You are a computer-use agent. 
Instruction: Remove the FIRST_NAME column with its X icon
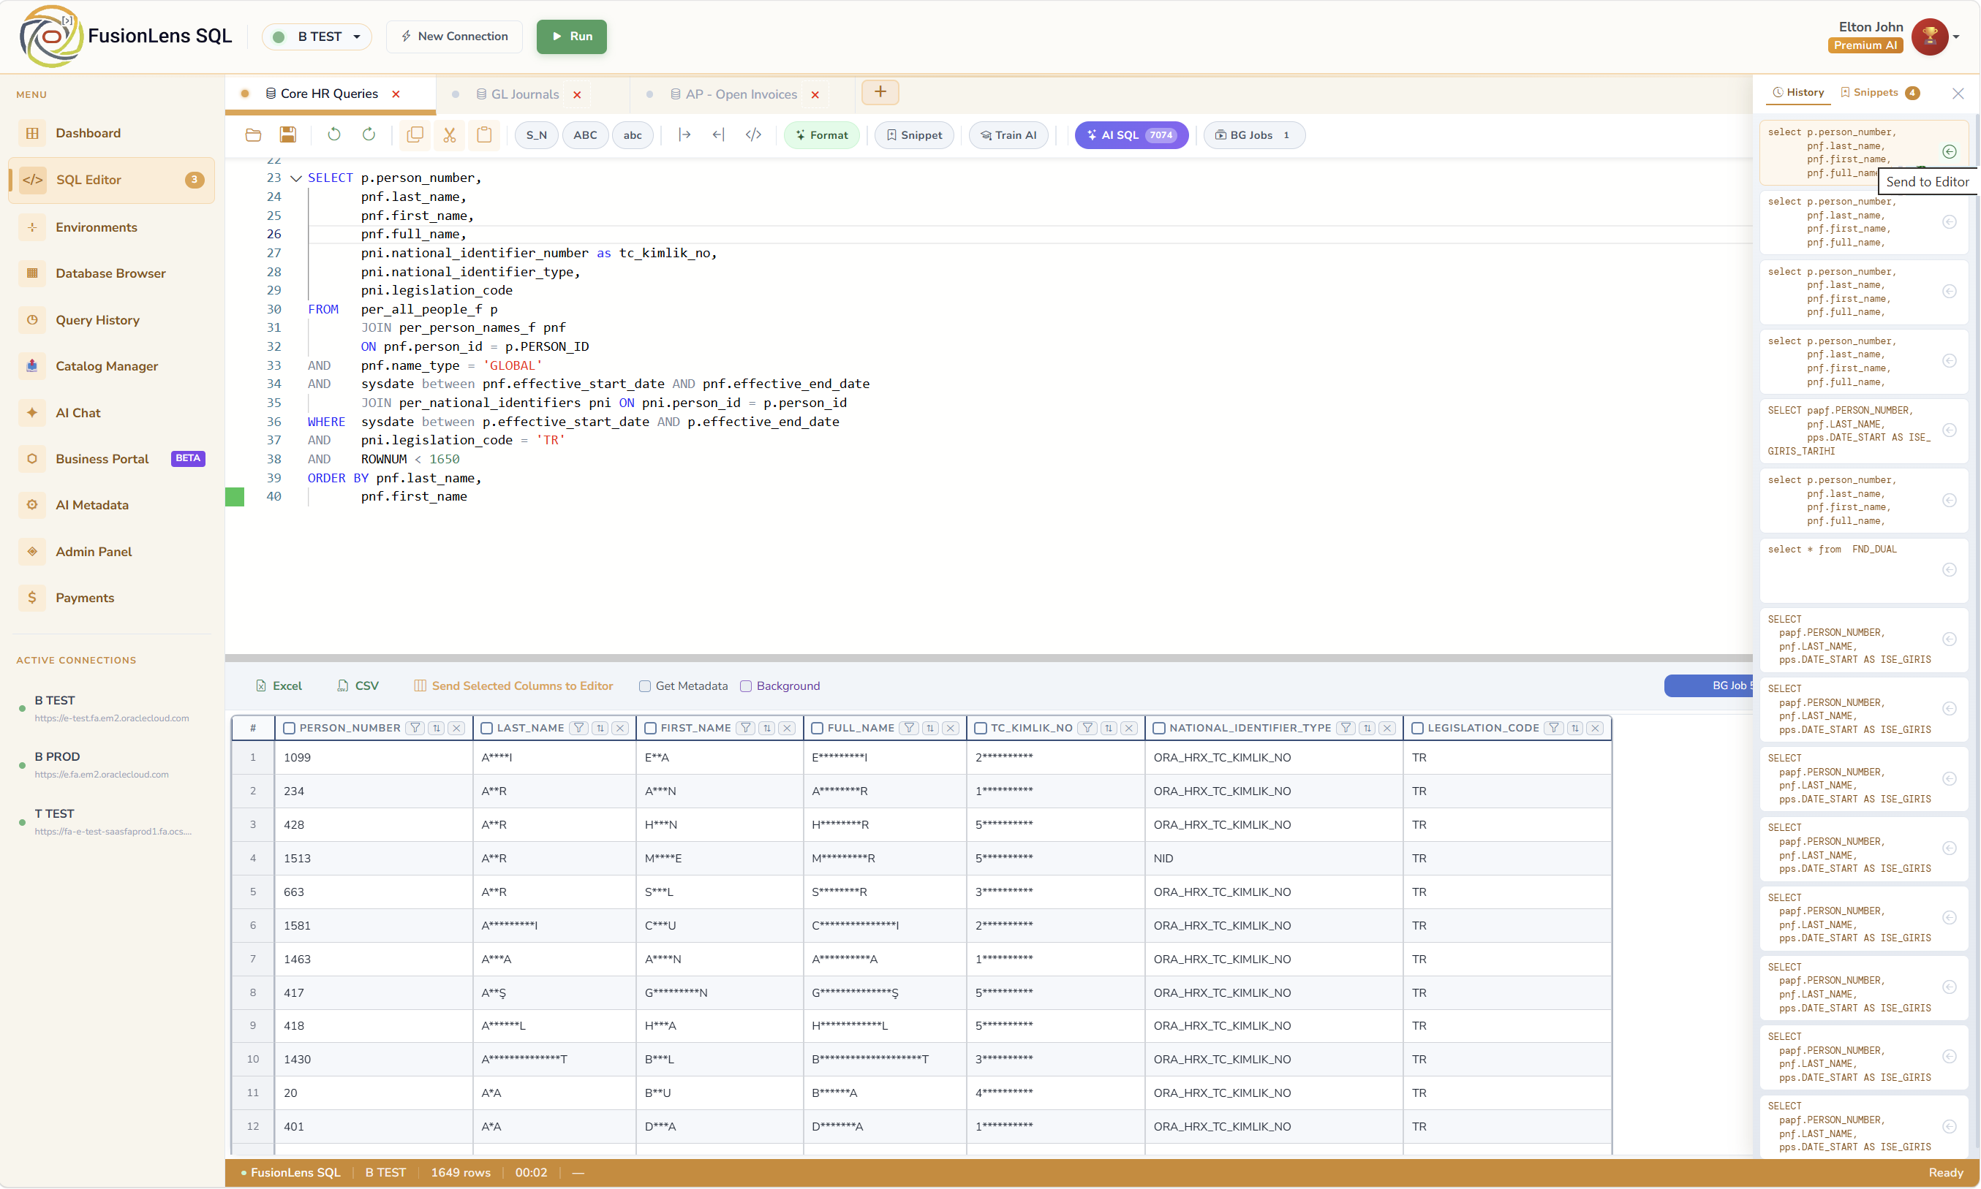point(788,729)
